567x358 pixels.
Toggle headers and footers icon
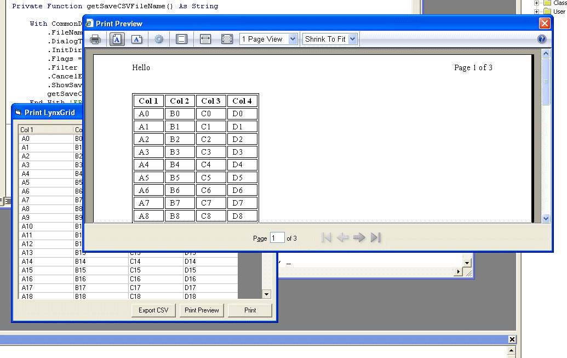(x=182, y=39)
